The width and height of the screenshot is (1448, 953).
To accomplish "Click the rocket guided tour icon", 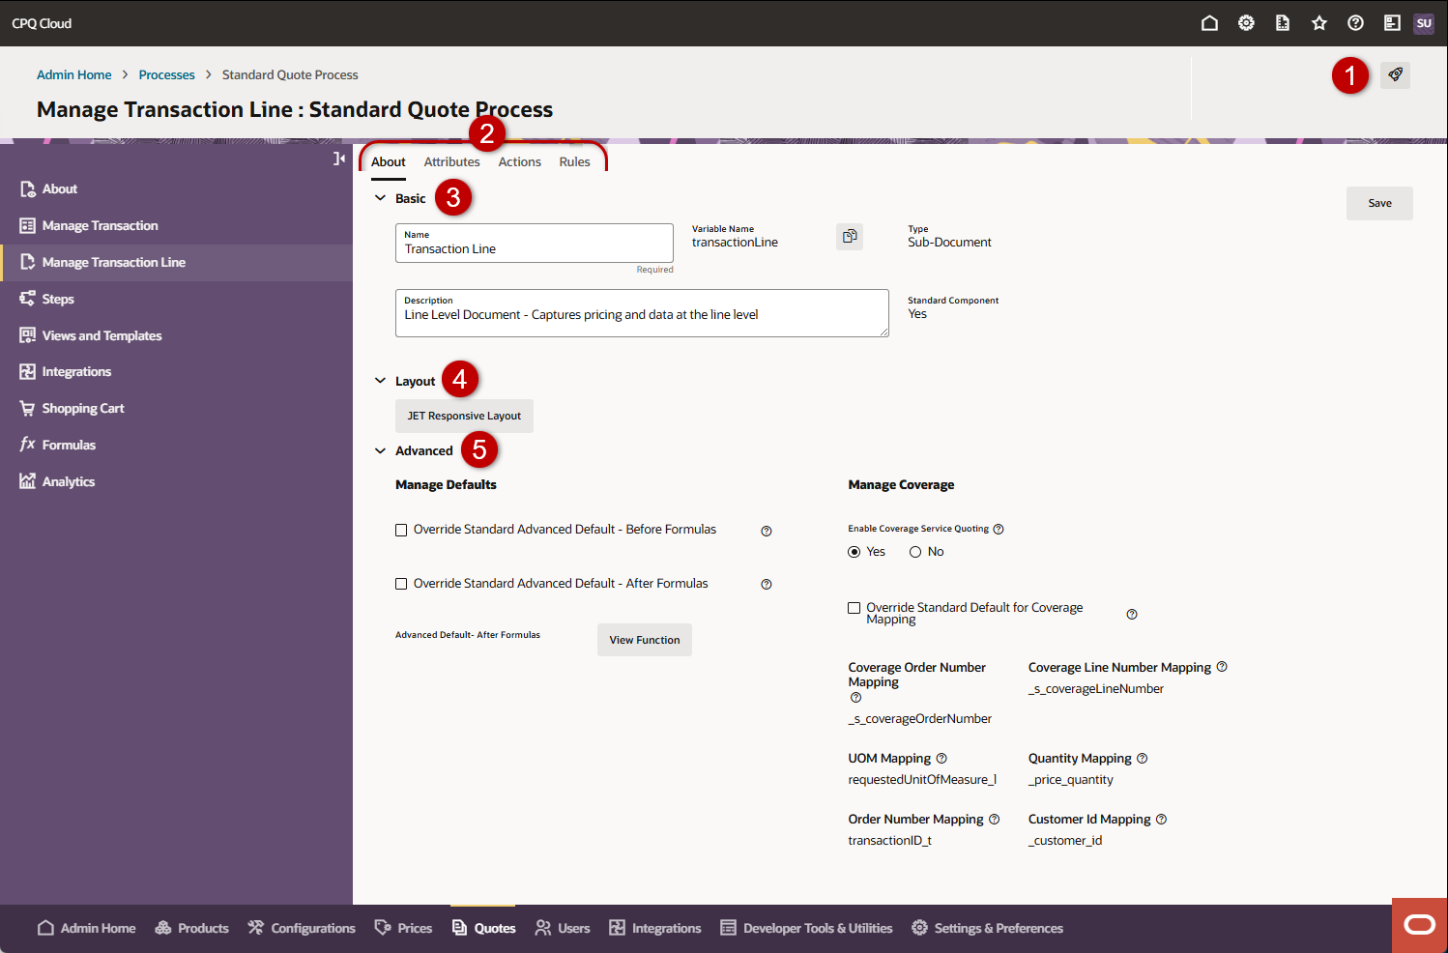I will point(1395,74).
